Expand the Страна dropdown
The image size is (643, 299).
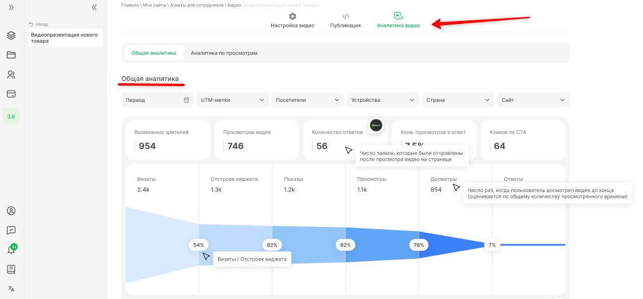coord(458,100)
